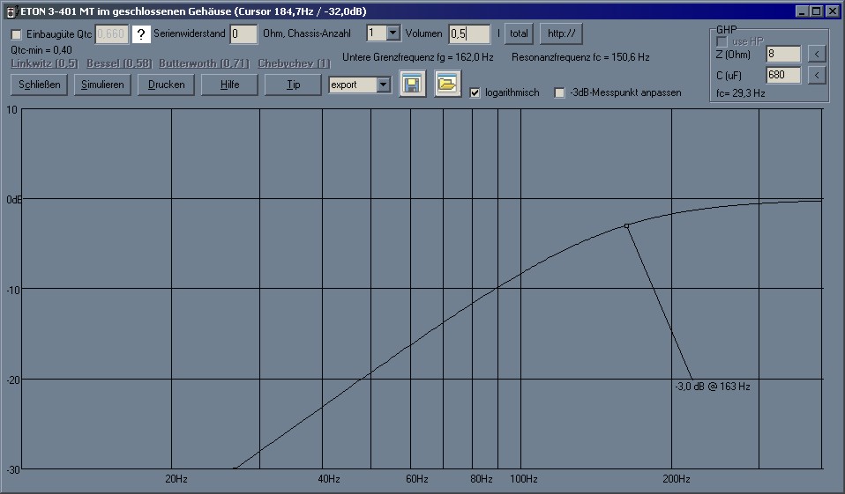Click the Volumen input field
845x494 pixels.
coord(469,33)
